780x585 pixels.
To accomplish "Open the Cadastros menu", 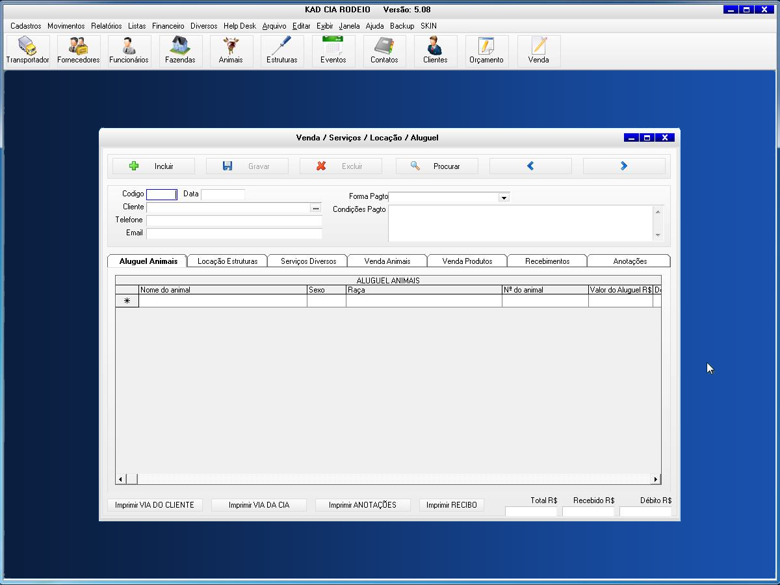I will (x=26, y=26).
